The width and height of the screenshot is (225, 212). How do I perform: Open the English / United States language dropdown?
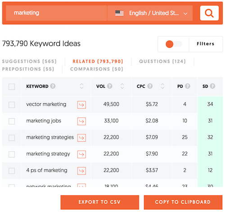click(150, 13)
